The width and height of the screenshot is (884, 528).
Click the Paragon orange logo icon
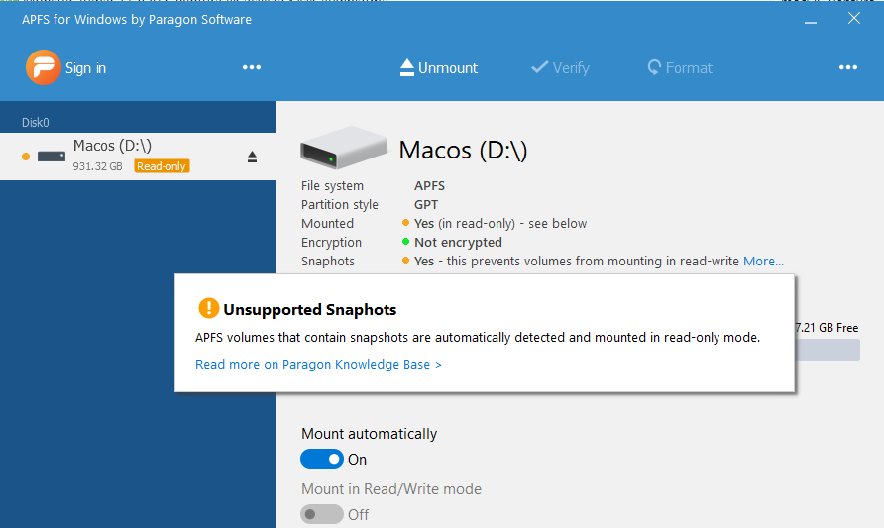(44, 67)
